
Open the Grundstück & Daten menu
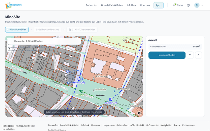coord(112,5)
